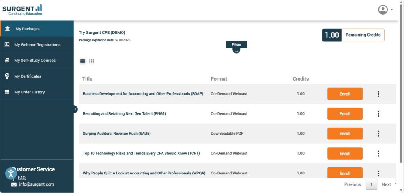The height and width of the screenshot is (193, 404).
Task: Enroll in Business Development for Accounting (BDAP)
Action: coord(345,94)
